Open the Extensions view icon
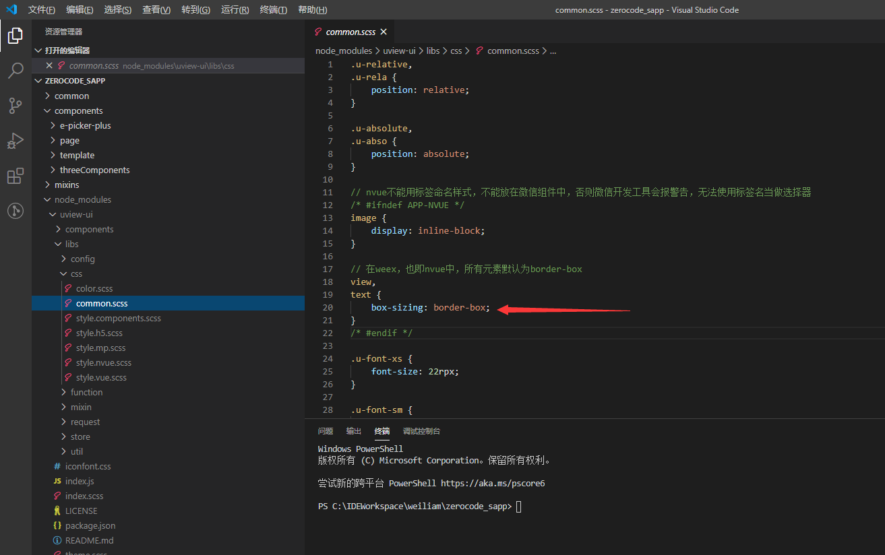 coord(15,176)
